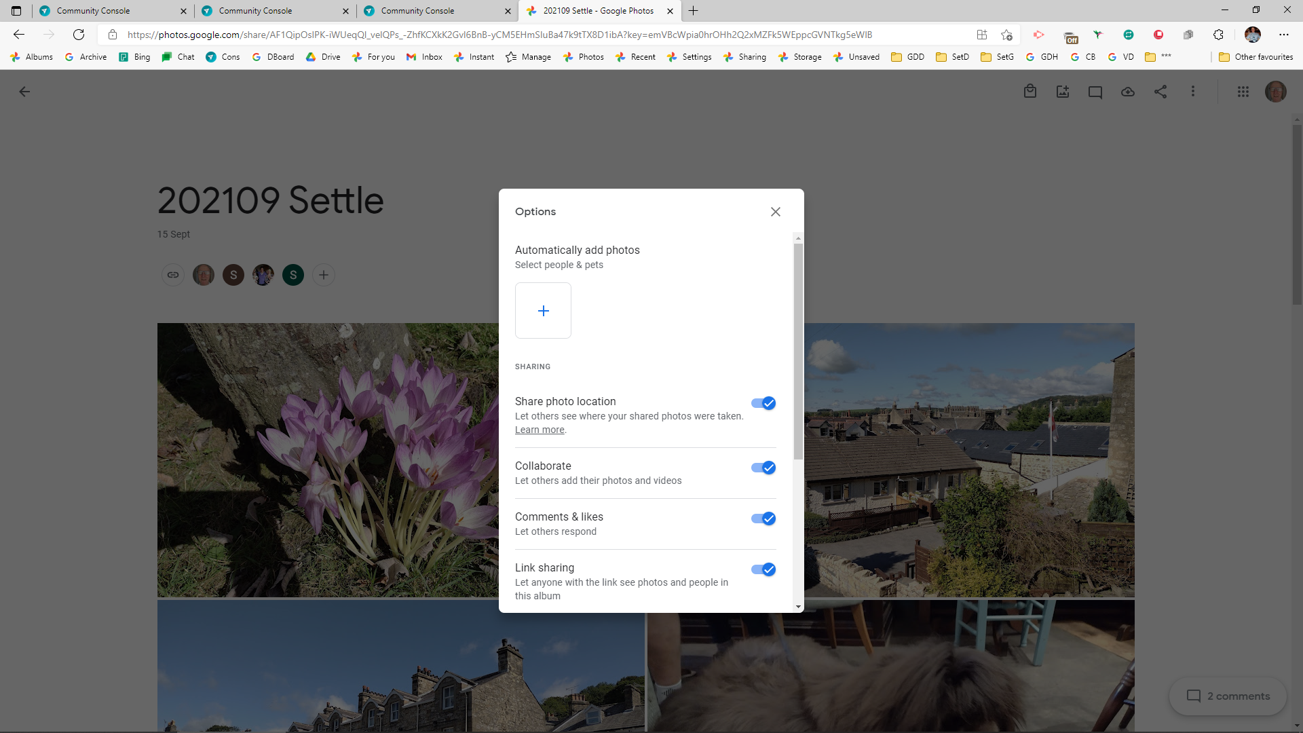Open the 2 comments button
Image resolution: width=1303 pixels, height=733 pixels.
[1228, 696]
